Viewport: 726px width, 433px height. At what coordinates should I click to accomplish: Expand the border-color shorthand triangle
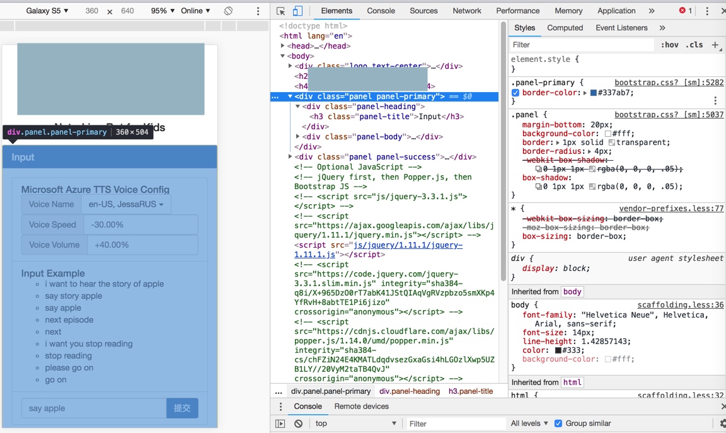(x=585, y=93)
